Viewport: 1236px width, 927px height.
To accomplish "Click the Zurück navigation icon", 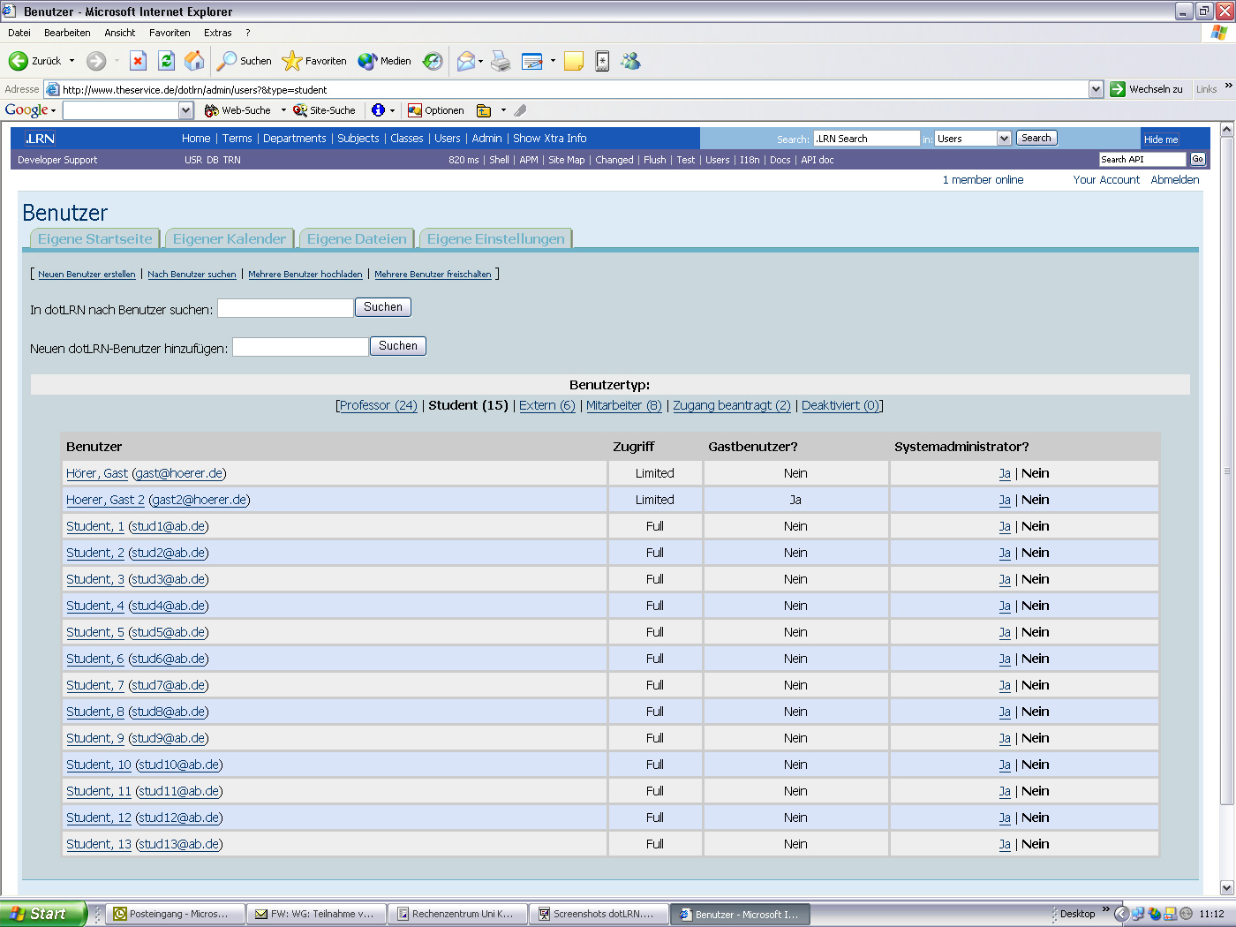I will point(19,61).
